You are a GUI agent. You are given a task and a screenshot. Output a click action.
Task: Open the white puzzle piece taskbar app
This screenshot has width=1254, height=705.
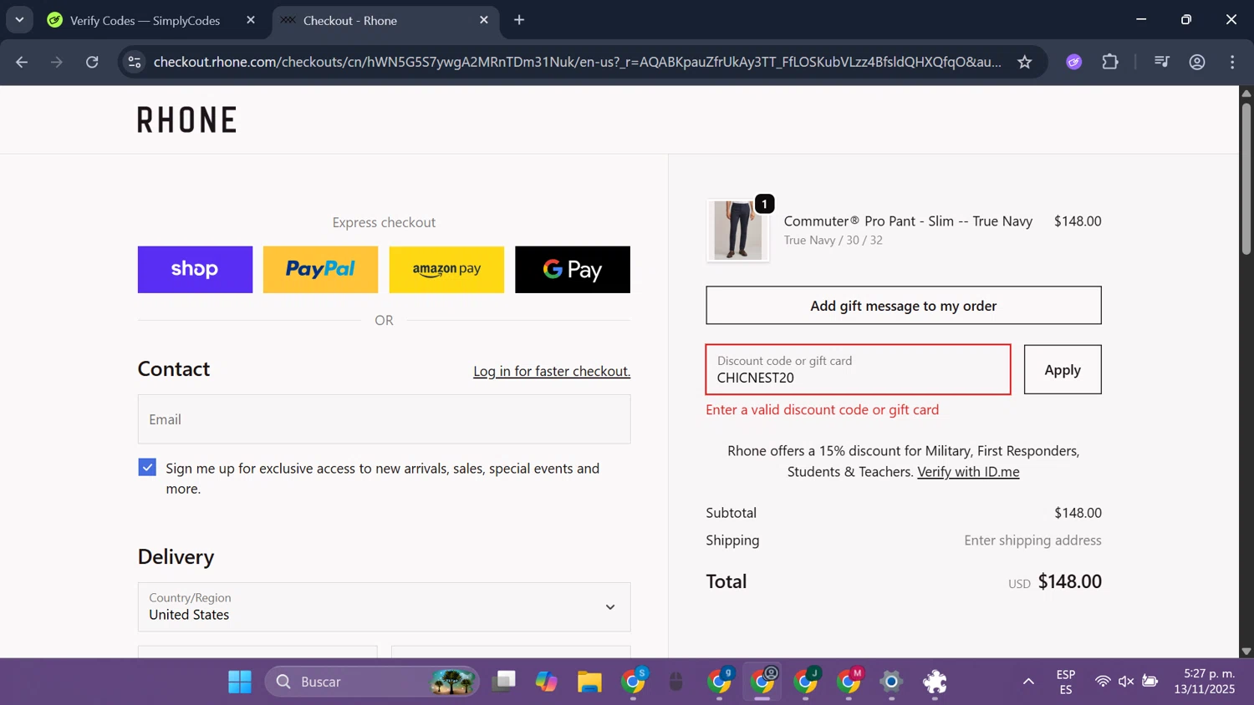935,682
